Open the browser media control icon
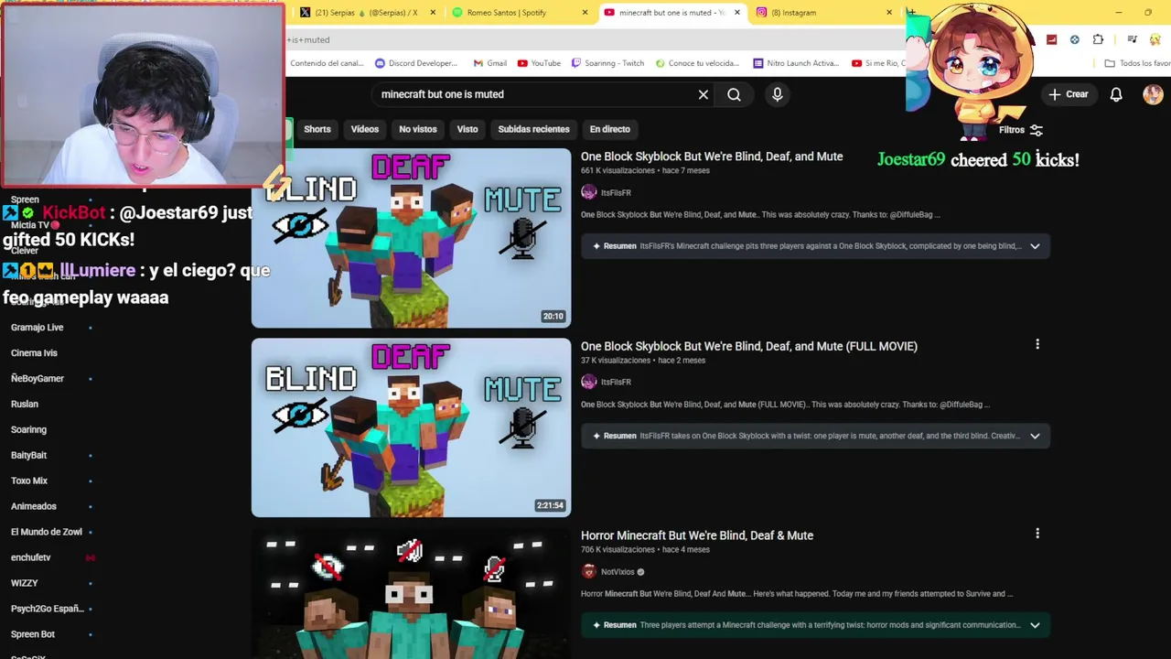This screenshot has width=1171, height=659. [x=1132, y=39]
